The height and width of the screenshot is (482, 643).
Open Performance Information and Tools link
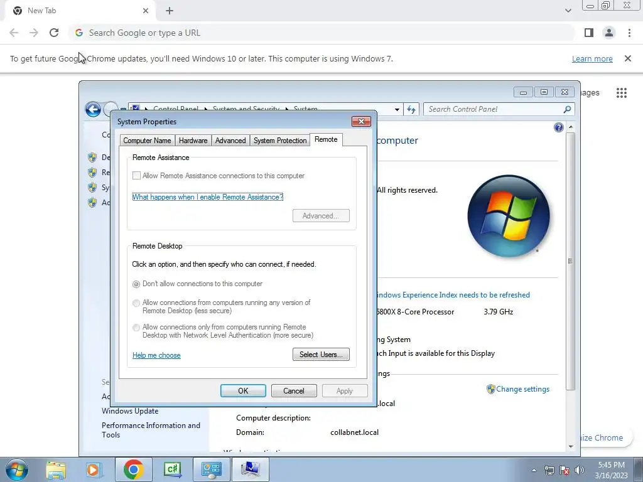click(151, 431)
